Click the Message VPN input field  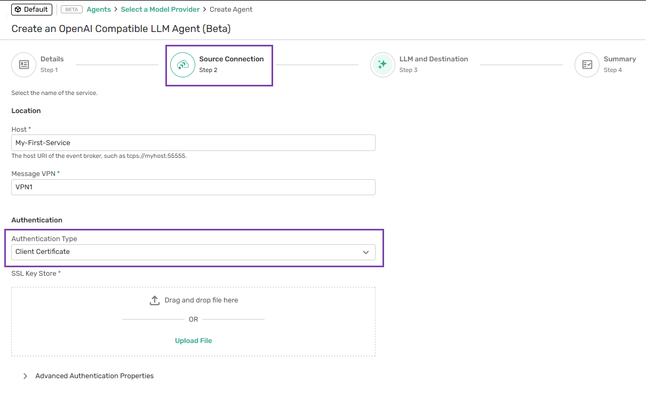193,187
